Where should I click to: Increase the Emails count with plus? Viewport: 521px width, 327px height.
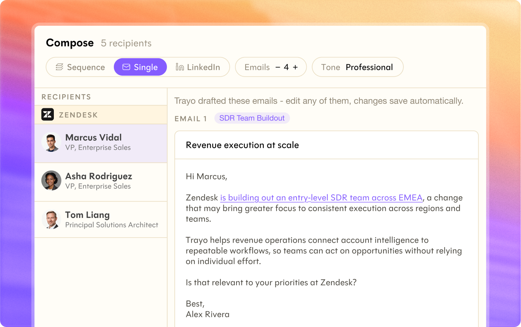coord(295,67)
